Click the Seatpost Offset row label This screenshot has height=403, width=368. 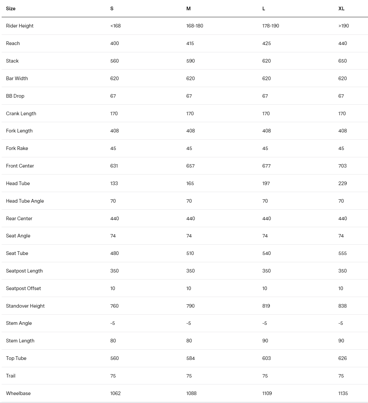(x=24, y=288)
